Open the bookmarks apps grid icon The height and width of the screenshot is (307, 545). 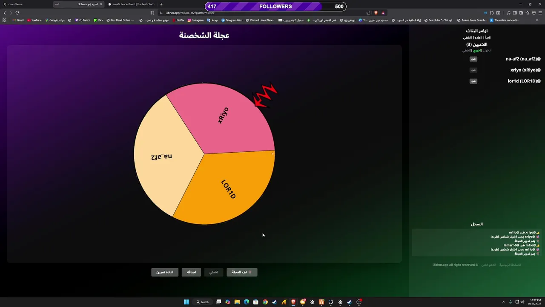click(x=4, y=20)
